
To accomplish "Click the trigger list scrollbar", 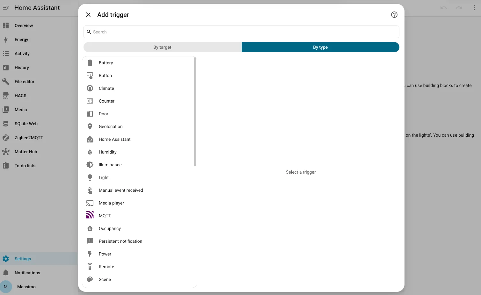I will coord(195,112).
